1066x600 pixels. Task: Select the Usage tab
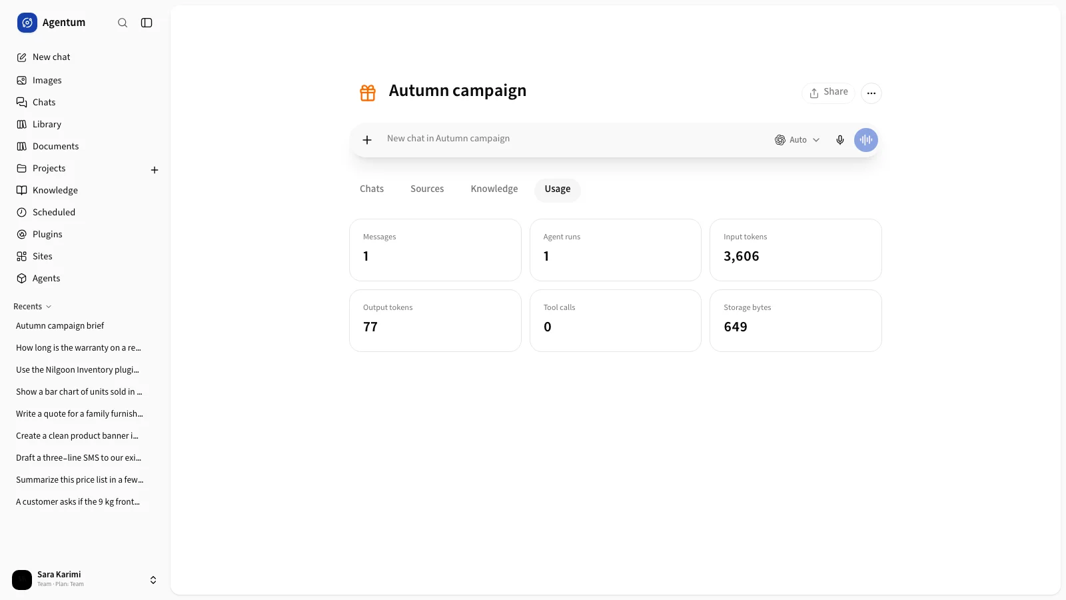(558, 189)
